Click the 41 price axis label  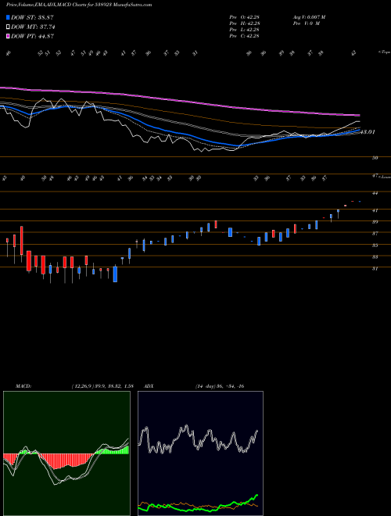coord(375,210)
